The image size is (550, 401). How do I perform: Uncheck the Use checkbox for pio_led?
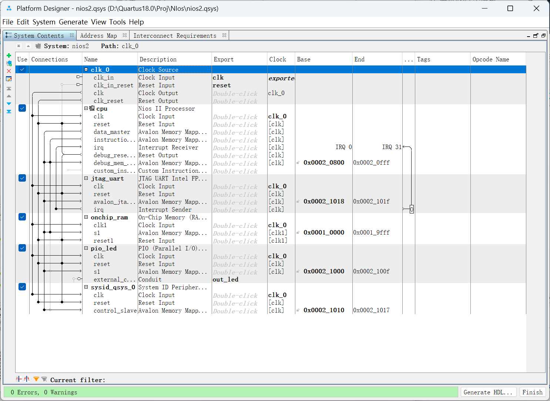click(x=22, y=248)
